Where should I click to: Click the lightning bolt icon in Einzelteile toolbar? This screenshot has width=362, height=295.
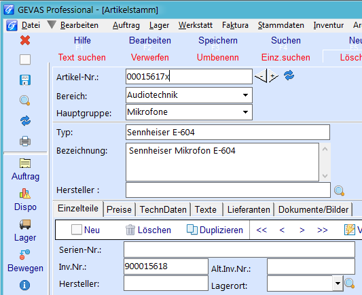[350, 230]
